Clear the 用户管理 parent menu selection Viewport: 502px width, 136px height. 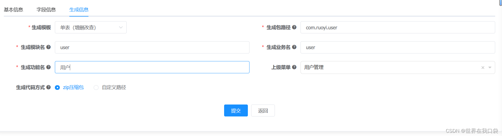(x=483, y=68)
